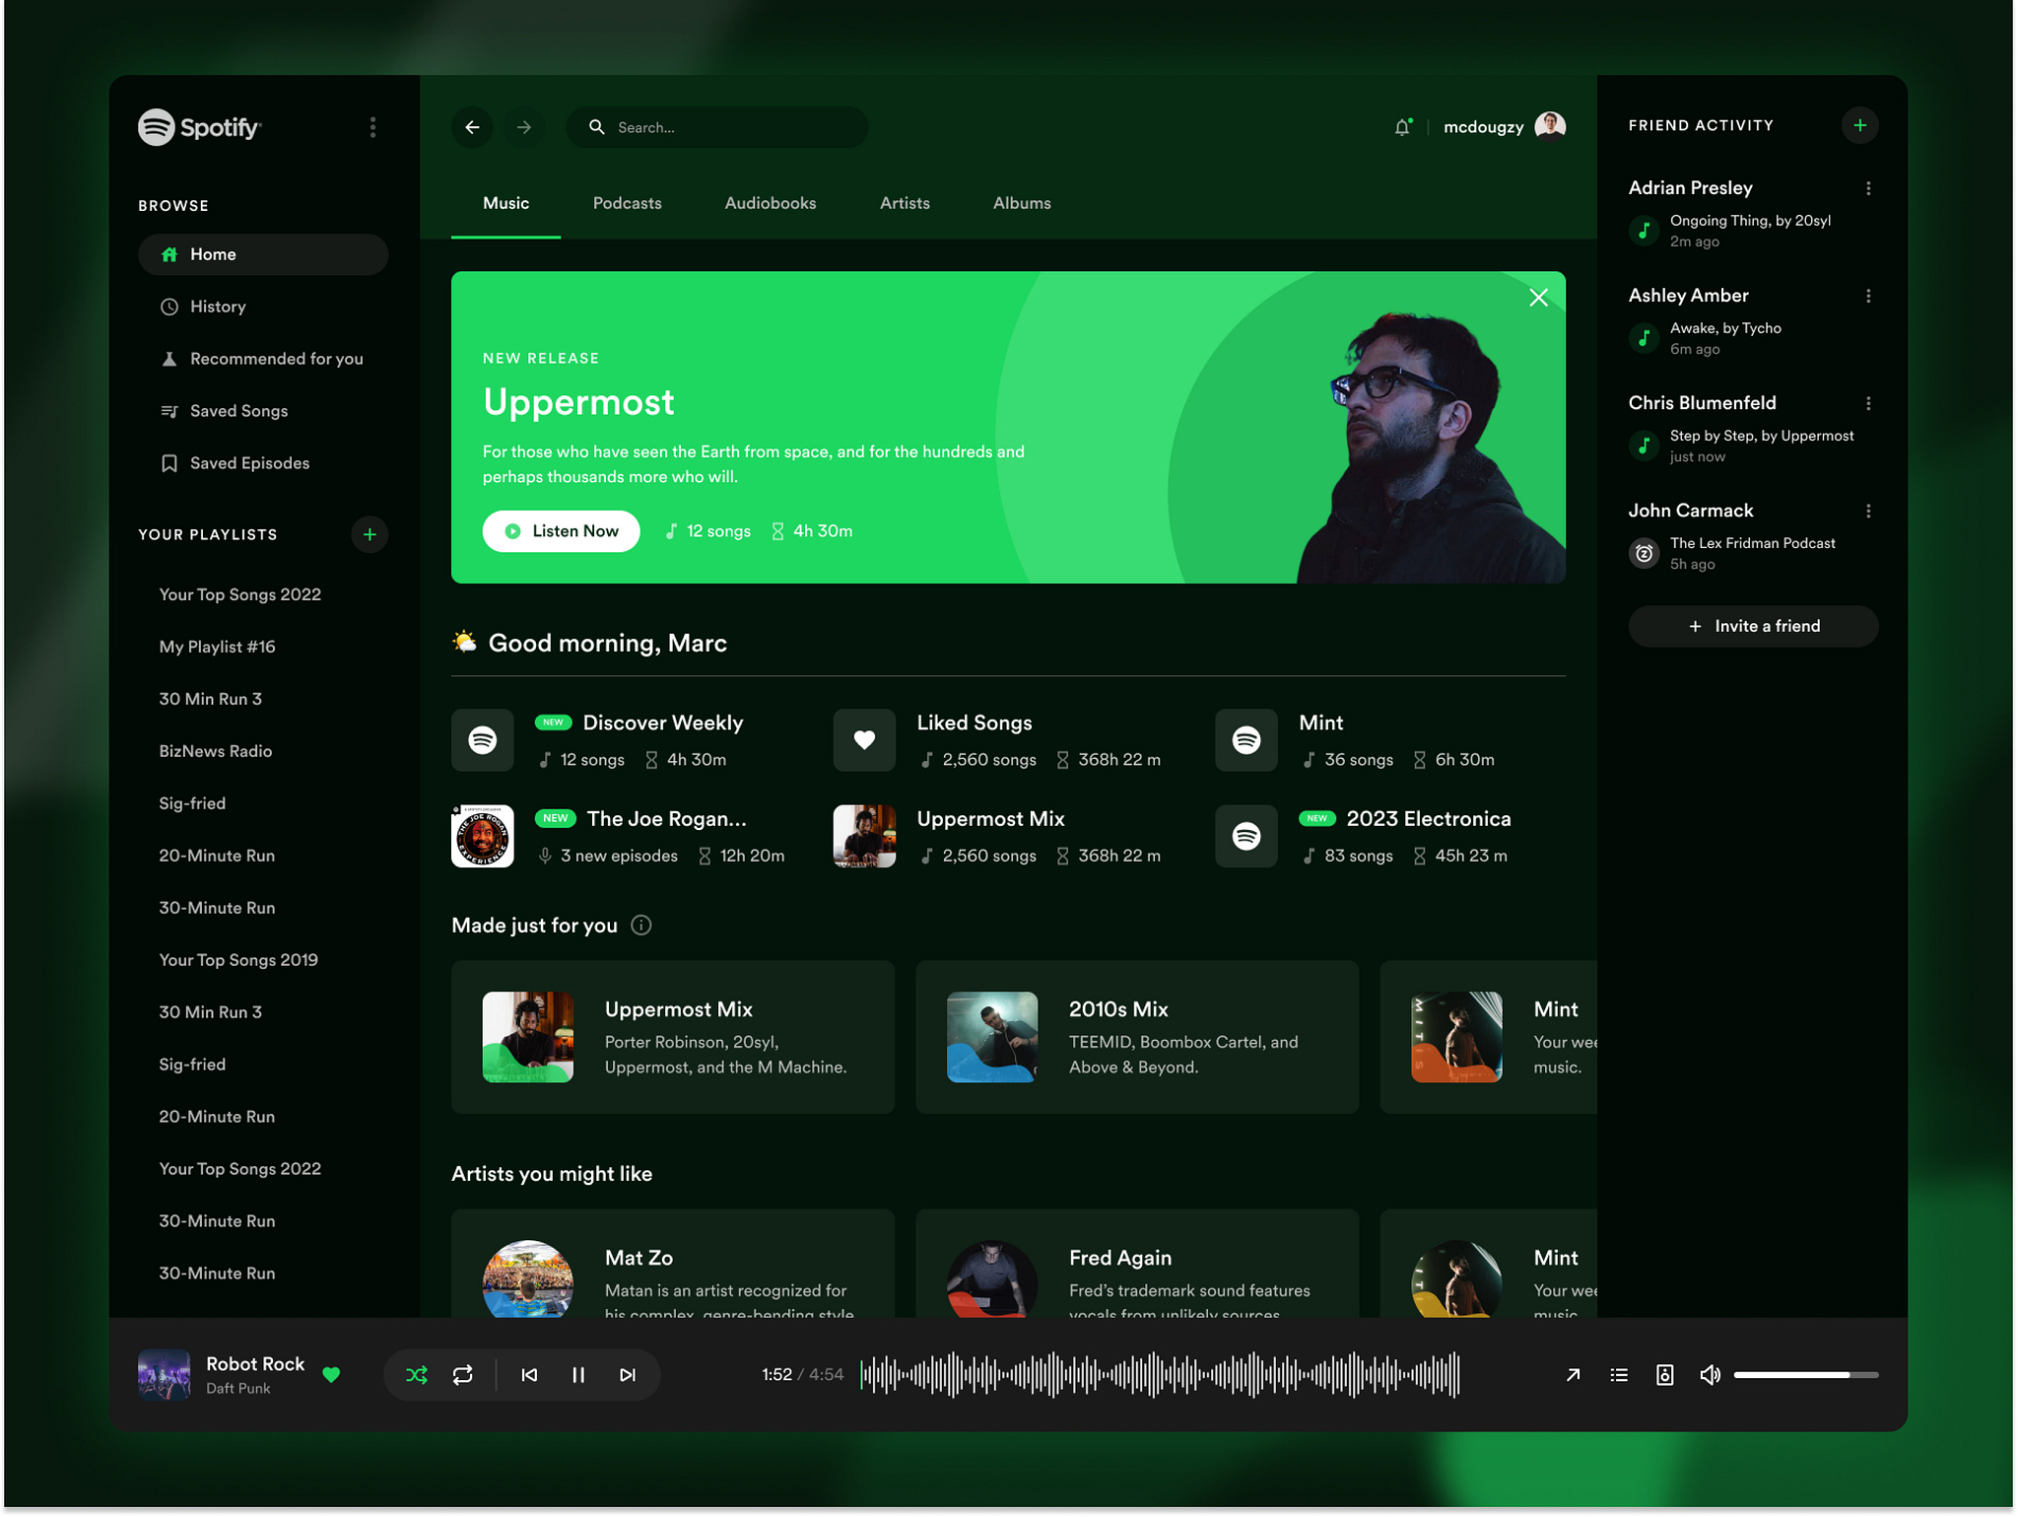Screen dimensions: 2018x1517
Task: Open the Mat Zo artist card
Action: click(673, 1264)
